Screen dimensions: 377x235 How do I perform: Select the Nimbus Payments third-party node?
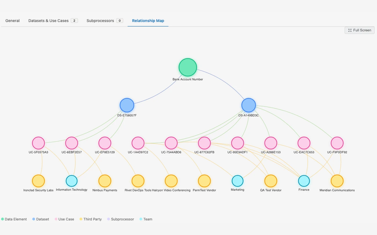coord(105,181)
